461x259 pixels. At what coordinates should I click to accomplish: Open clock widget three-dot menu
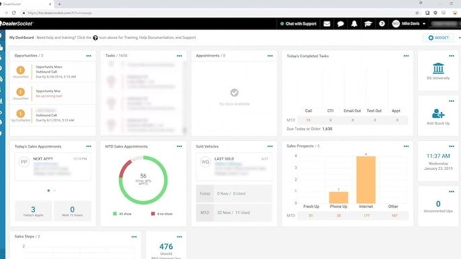click(452, 146)
